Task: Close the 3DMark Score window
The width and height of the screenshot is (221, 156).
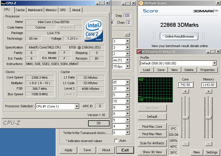Action: tap(218, 3)
